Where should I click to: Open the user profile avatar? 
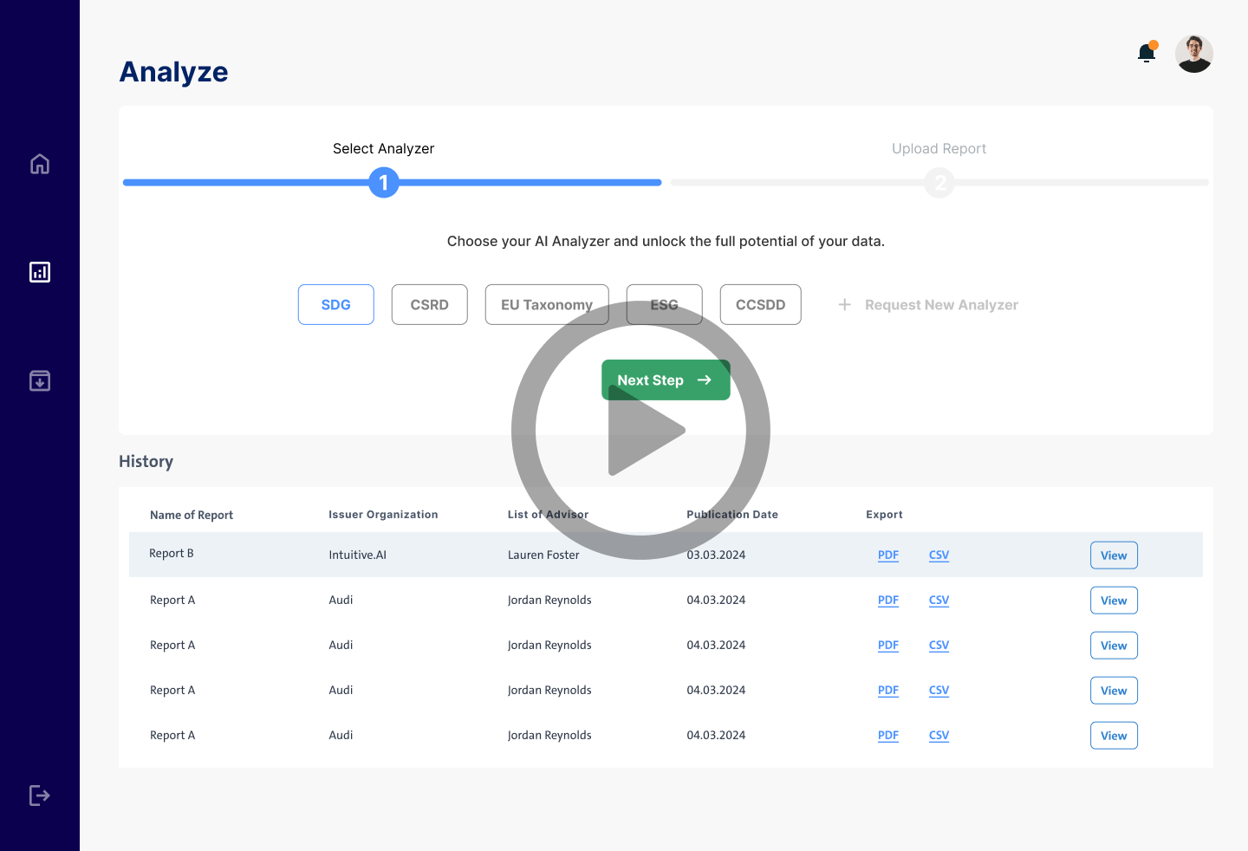click(1193, 54)
